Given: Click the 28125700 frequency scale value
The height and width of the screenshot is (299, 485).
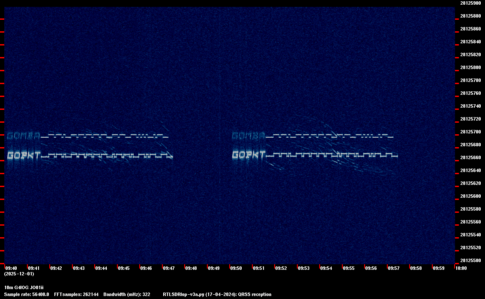Looking at the screenshot, I should [x=471, y=132].
